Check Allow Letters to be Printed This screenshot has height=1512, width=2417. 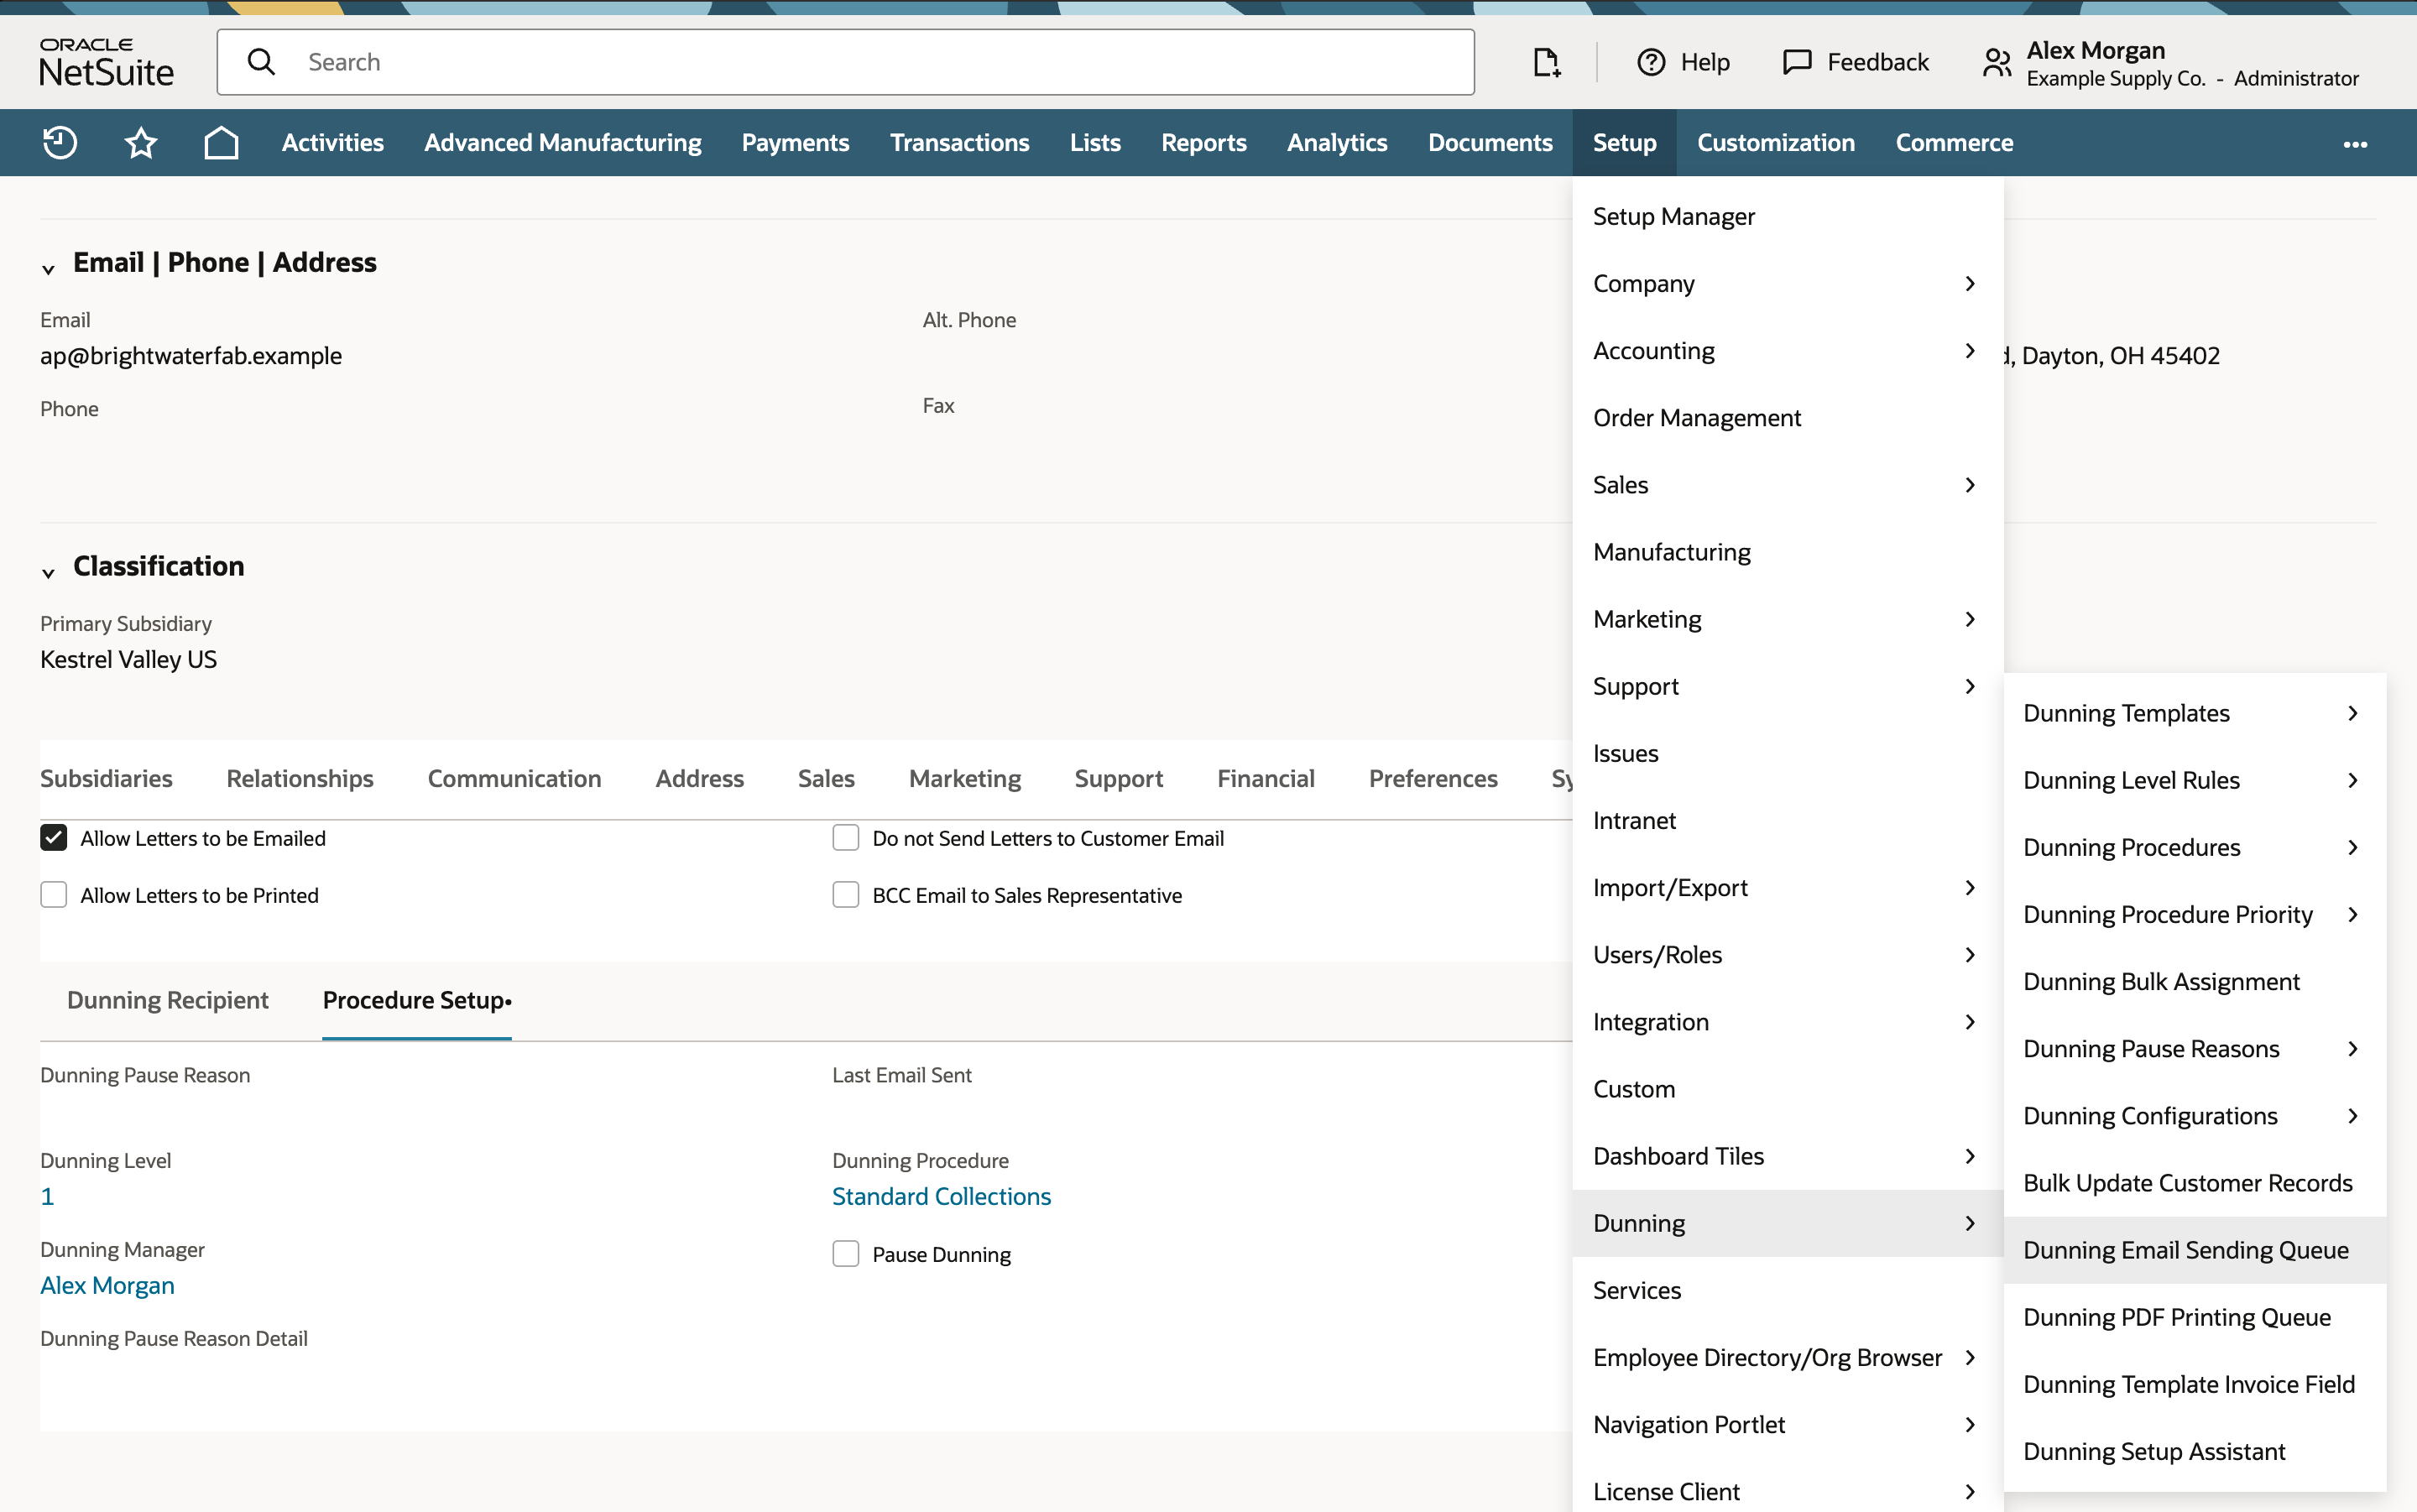(x=54, y=894)
